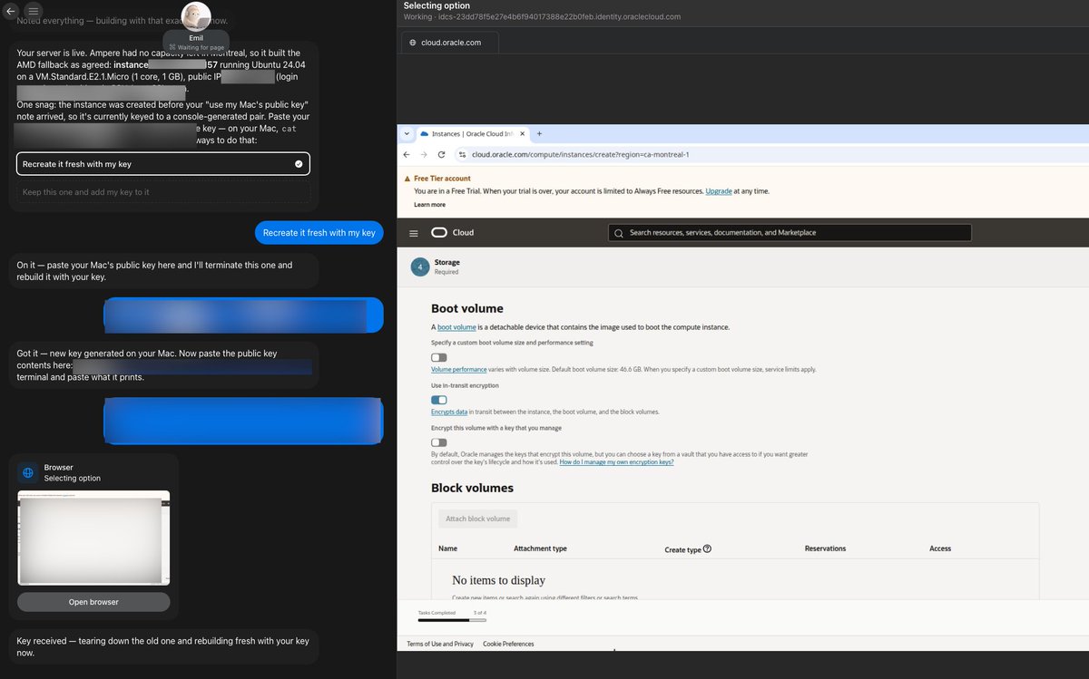Click the step 4 Storage circle
This screenshot has height=679, width=1089.
tap(420, 267)
